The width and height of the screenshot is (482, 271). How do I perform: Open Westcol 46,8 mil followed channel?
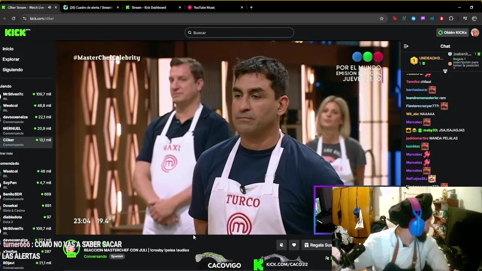(x=26, y=108)
